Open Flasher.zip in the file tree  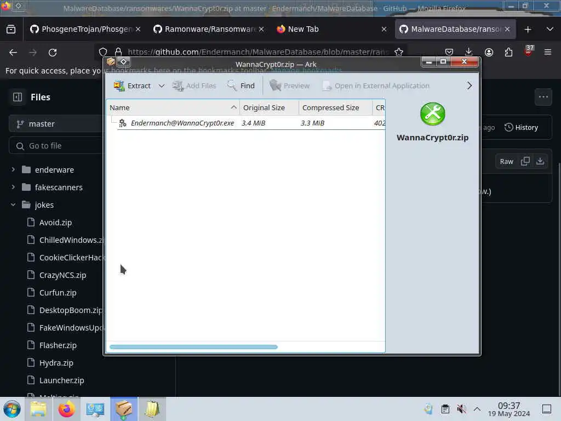58,345
